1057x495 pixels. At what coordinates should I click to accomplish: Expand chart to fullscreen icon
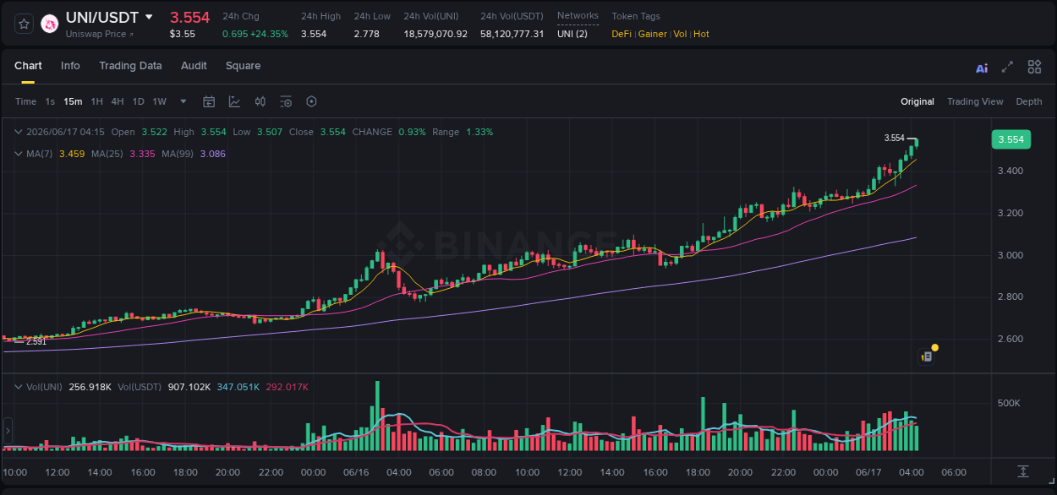(1007, 67)
